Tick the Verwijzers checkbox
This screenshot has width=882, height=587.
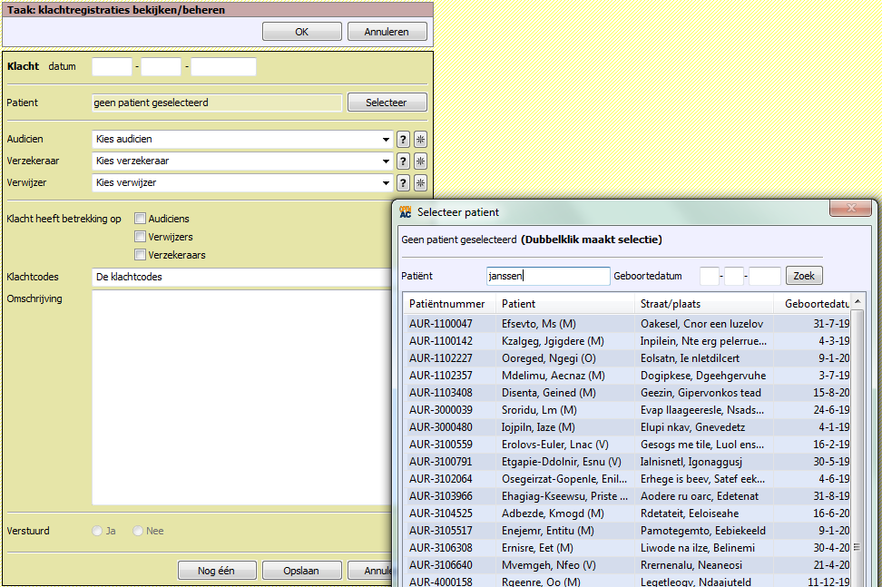click(141, 237)
